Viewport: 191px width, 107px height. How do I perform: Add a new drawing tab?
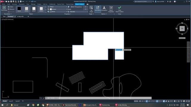point(28,17)
